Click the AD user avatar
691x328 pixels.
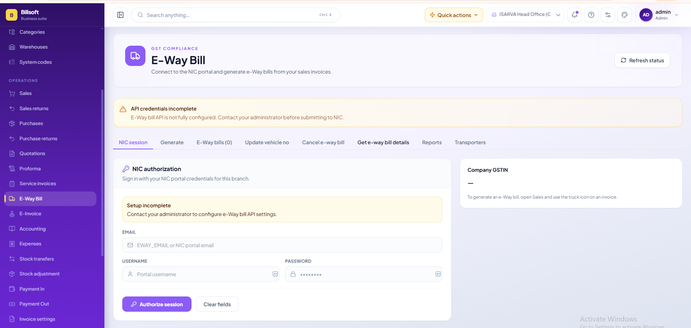point(646,15)
